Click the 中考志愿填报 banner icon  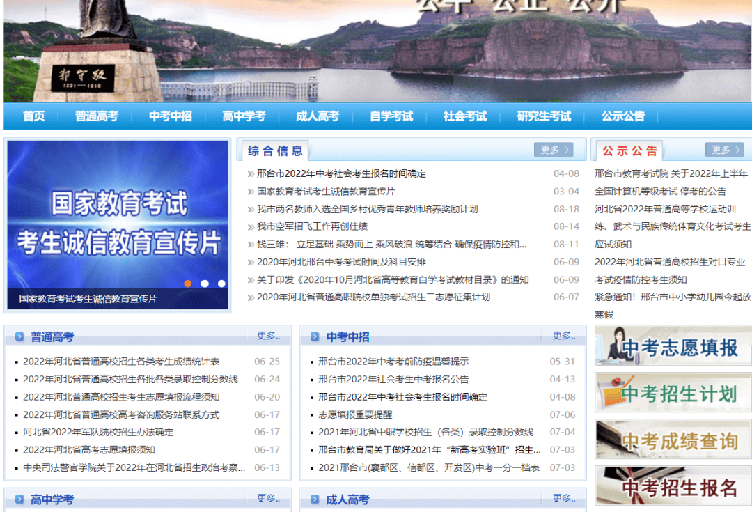[x=672, y=346]
